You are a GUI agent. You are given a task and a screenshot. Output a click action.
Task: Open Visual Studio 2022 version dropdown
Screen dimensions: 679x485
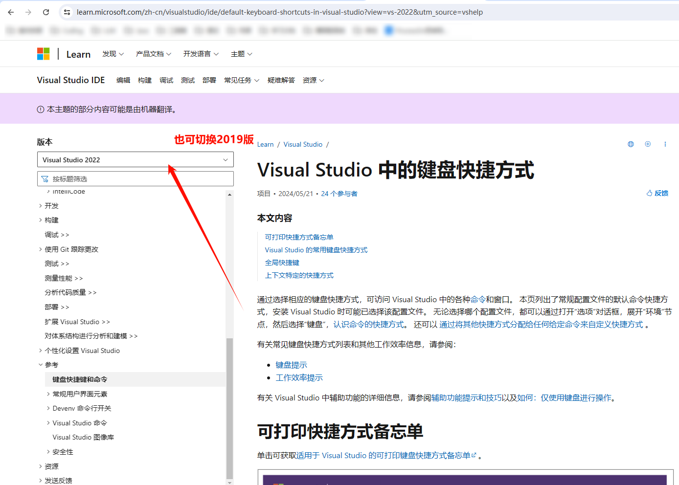pyautogui.click(x=136, y=160)
